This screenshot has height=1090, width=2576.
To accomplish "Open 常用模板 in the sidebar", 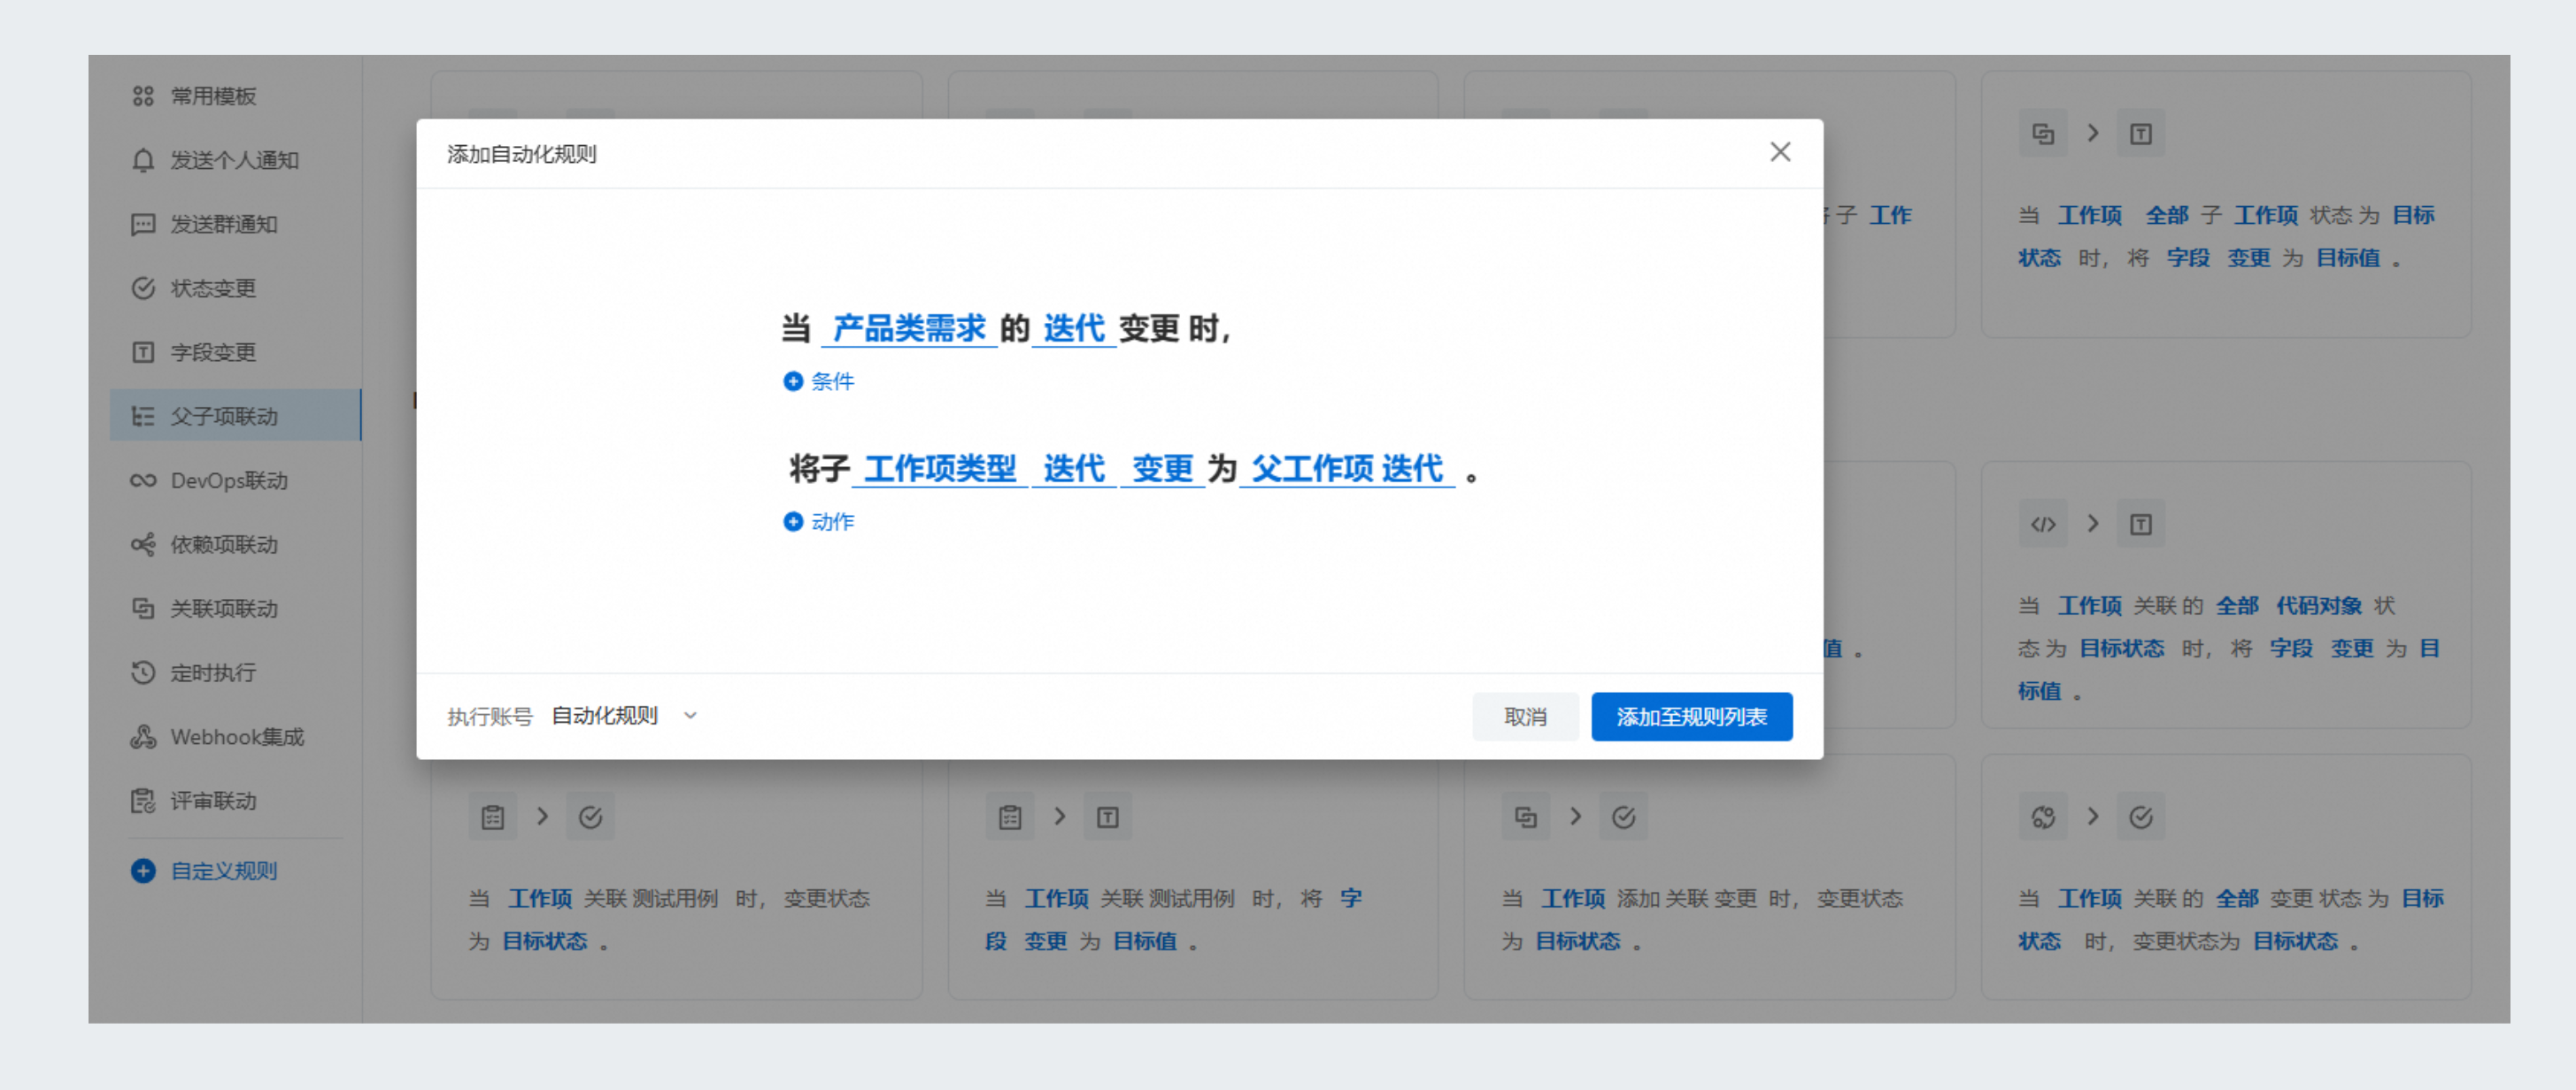I will (x=235, y=96).
